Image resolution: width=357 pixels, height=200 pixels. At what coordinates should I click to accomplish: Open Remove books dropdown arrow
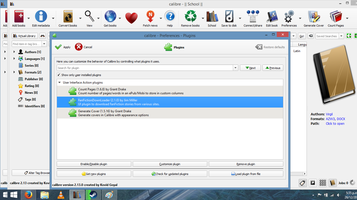click(x=203, y=18)
